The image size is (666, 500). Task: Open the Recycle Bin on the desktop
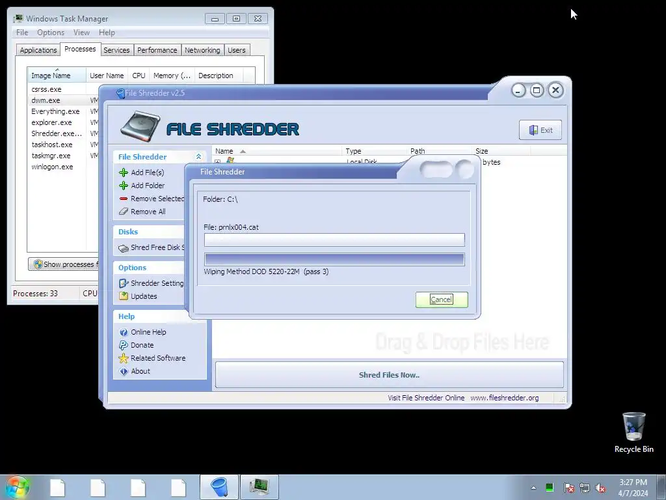point(633,432)
